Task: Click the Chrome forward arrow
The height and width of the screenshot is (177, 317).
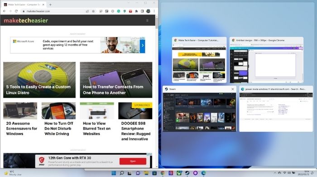Action: [10, 11]
